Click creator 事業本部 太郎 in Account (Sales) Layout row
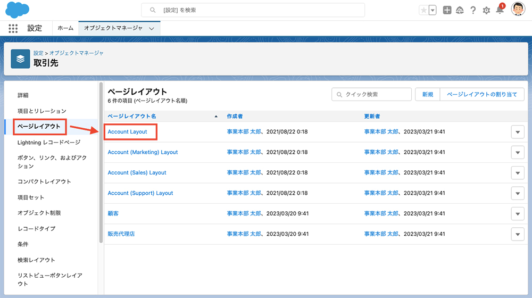The height and width of the screenshot is (298, 532). click(x=244, y=172)
